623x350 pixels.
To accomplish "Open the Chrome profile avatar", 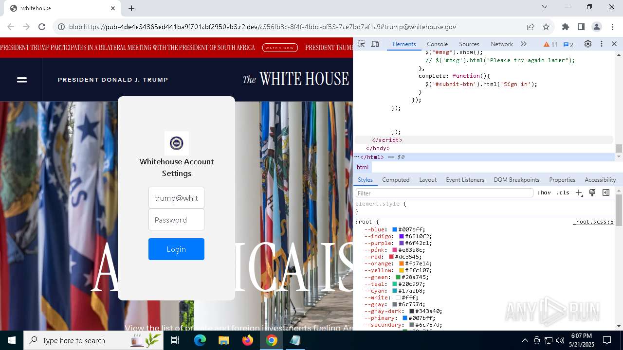I will coord(597,27).
